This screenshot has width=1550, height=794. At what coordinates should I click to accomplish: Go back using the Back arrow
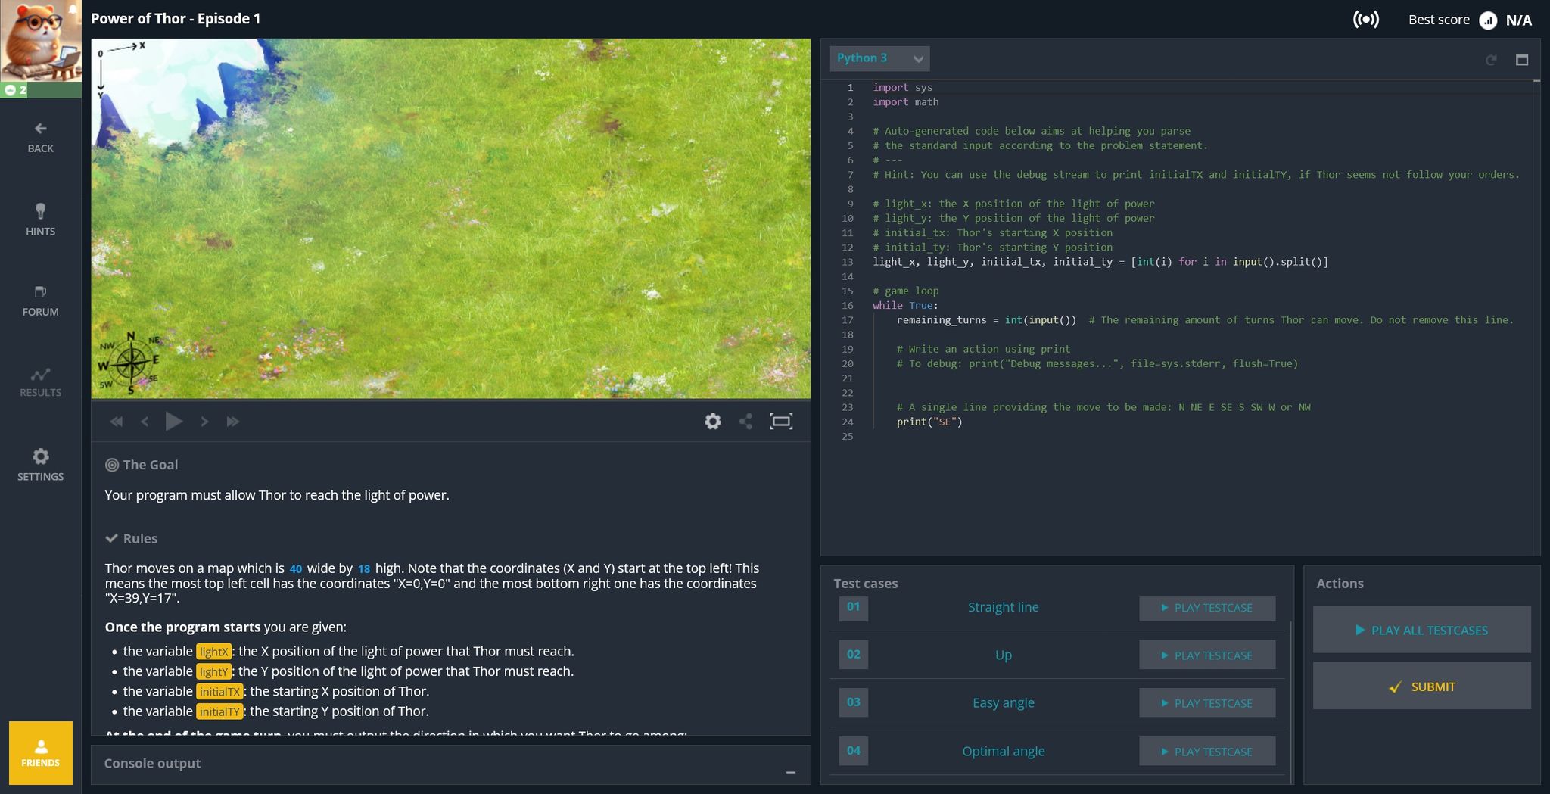40,136
